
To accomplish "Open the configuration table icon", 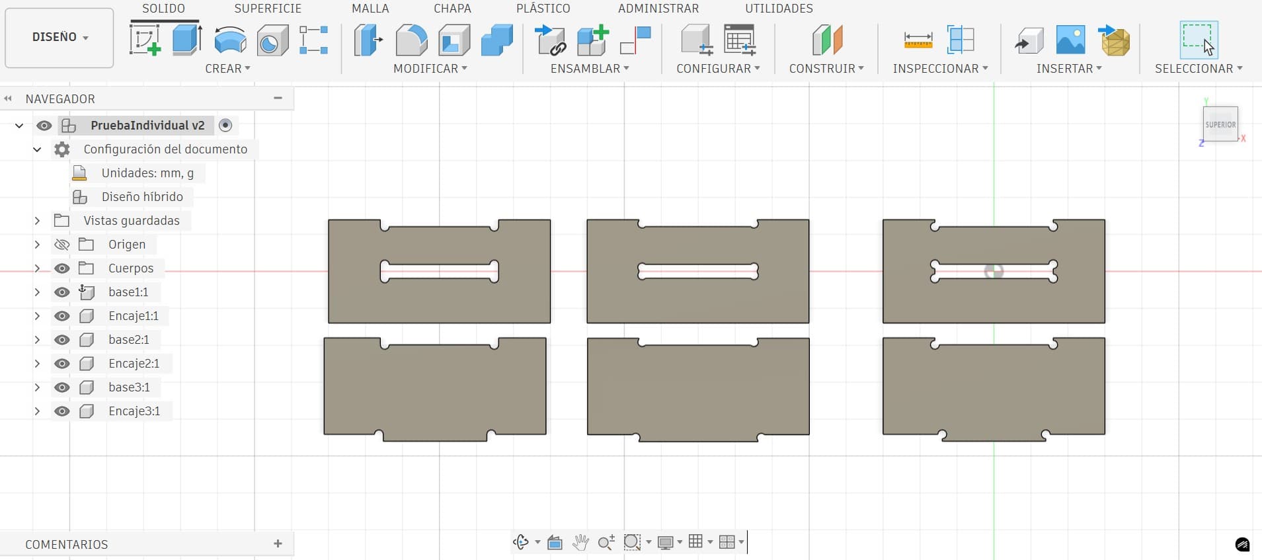I will click(x=740, y=39).
